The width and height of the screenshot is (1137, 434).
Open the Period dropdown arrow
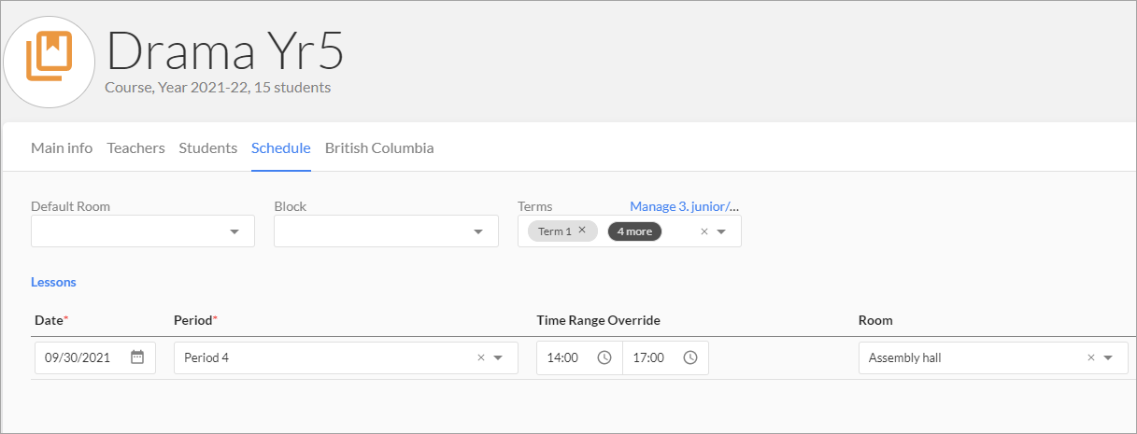498,357
